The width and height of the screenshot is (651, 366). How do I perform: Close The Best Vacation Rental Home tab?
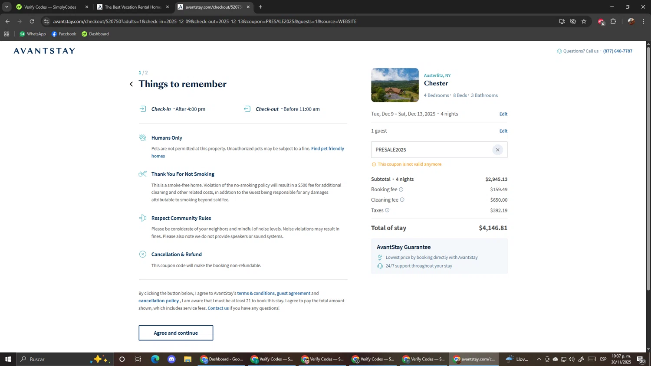pyautogui.click(x=168, y=7)
